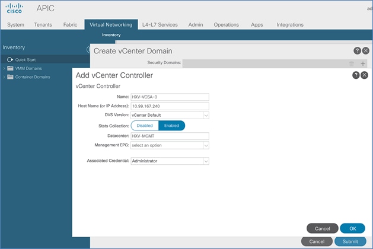Image resolution: width=373 pixels, height=249 pixels.
Task: Click the Quick Start icon in Inventory
Action: tap(9, 59)
